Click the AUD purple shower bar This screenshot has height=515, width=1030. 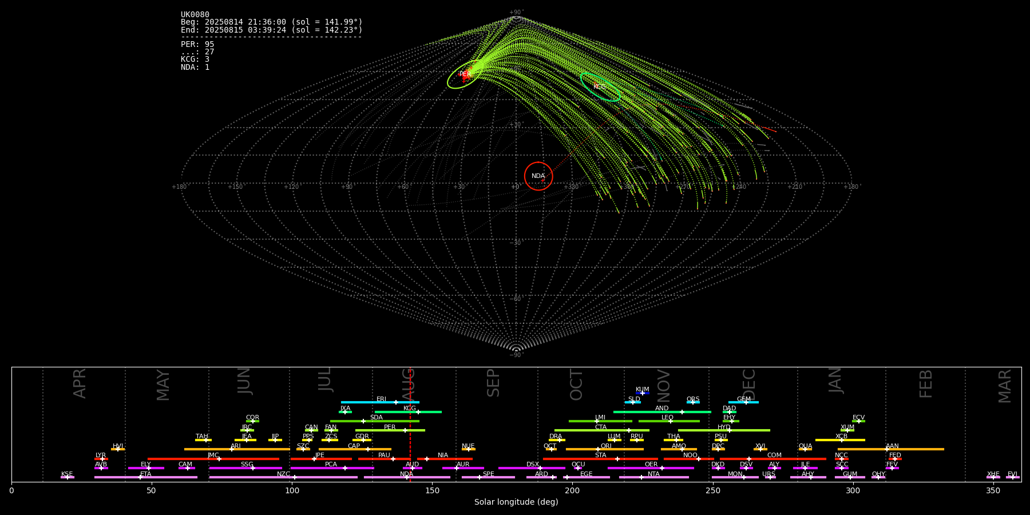coord(413,468)
